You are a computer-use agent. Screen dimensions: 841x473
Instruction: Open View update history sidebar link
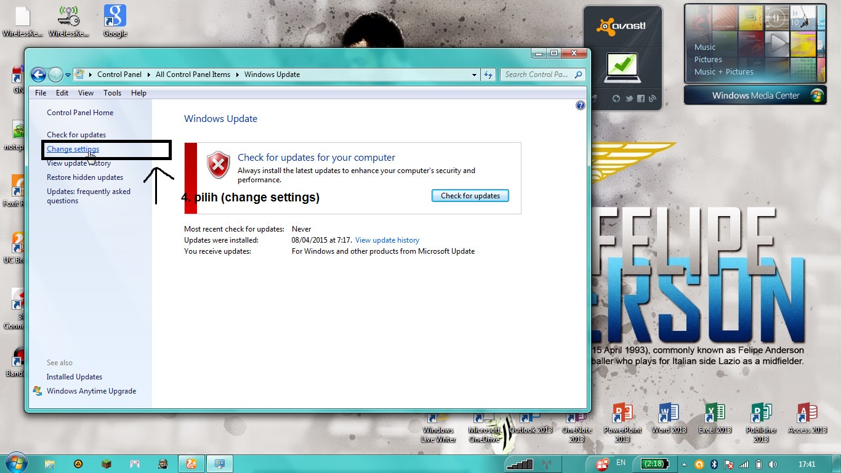(x=79, y=163)
